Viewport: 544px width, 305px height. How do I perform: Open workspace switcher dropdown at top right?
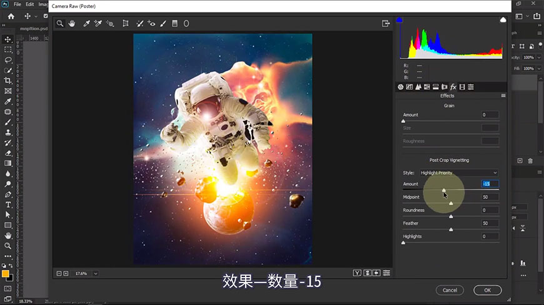[527, 16]
